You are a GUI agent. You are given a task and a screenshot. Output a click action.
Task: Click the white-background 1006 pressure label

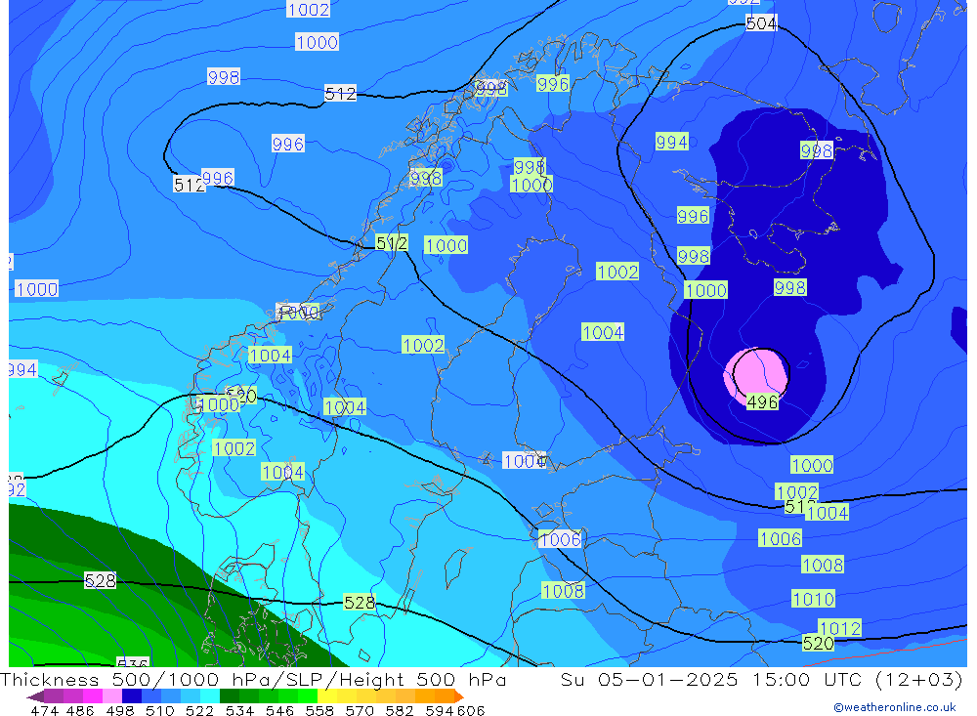(560, 539)
